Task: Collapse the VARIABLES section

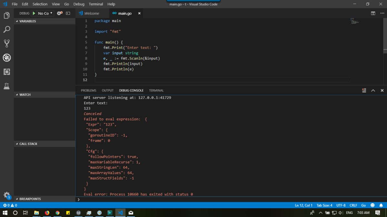Action: click(45, 21)
